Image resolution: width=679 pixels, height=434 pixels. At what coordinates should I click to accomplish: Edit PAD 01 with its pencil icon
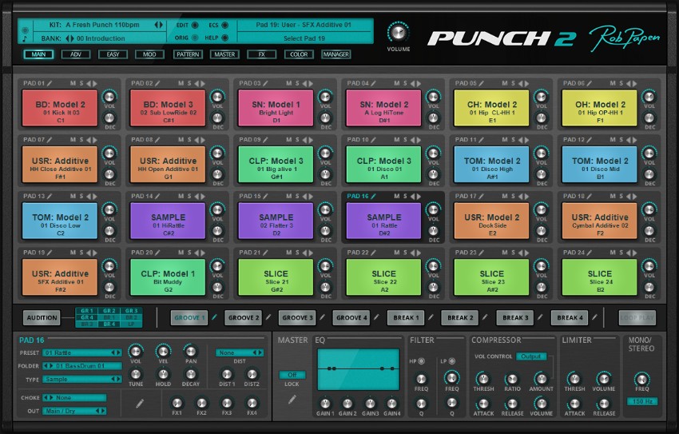[x=50, y=83]
